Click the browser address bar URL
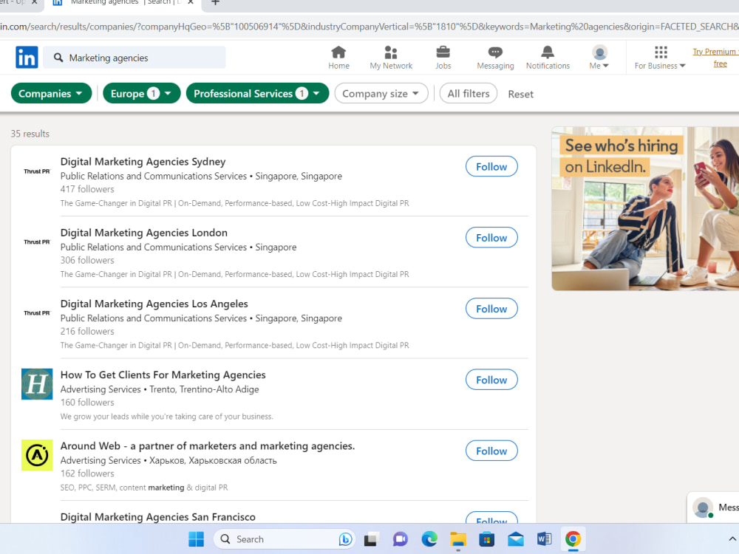This screenshot has height=554, width=739. tap(369, 27)
